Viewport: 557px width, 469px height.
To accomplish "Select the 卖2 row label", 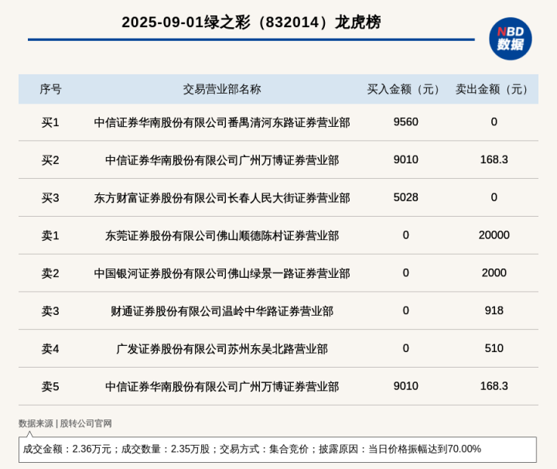I will point(50,273).
